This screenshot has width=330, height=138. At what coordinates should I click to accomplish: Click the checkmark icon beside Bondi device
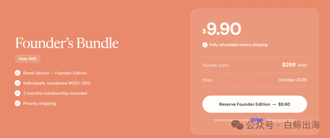pyautogui.click(x=17, y=73)
